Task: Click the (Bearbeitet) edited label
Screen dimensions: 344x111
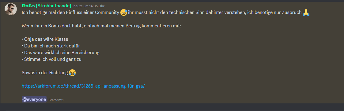Action: point(55,100)
